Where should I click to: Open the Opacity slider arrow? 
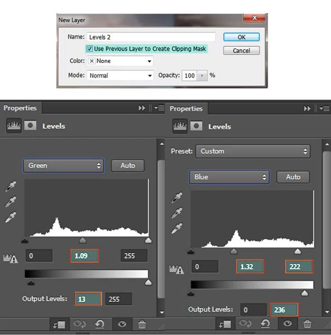202,76
